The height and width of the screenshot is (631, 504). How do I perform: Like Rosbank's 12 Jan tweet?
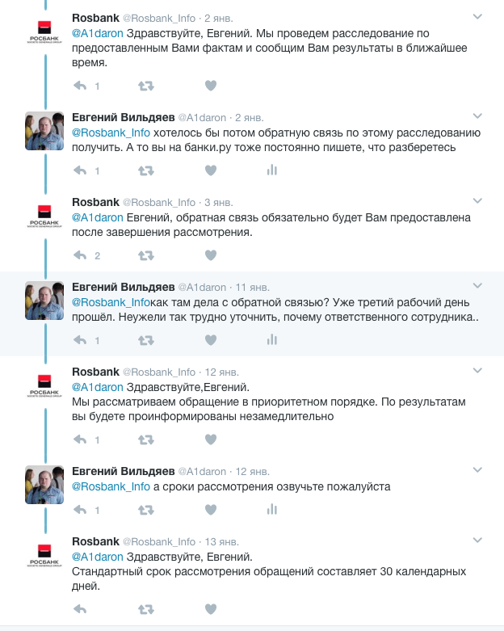coord(211,440)
